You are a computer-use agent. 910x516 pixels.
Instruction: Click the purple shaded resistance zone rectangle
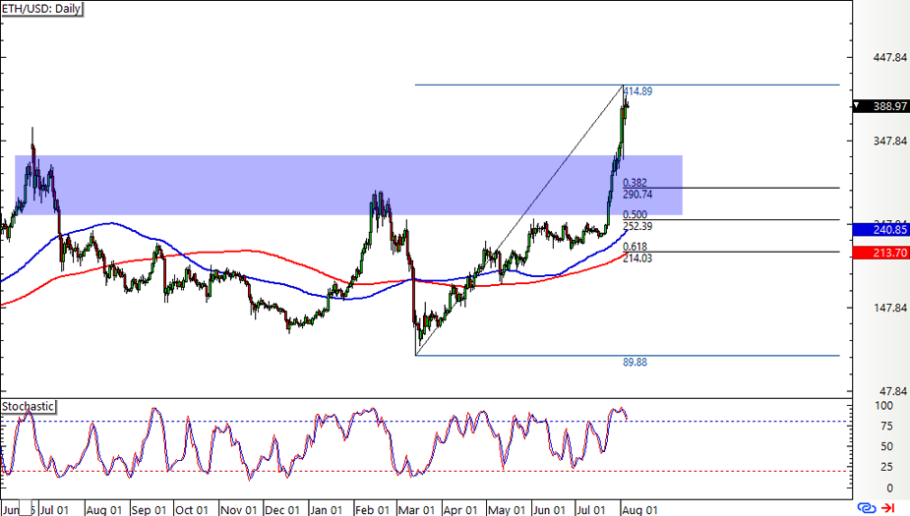pyautogui.click(x=348, y=185)
